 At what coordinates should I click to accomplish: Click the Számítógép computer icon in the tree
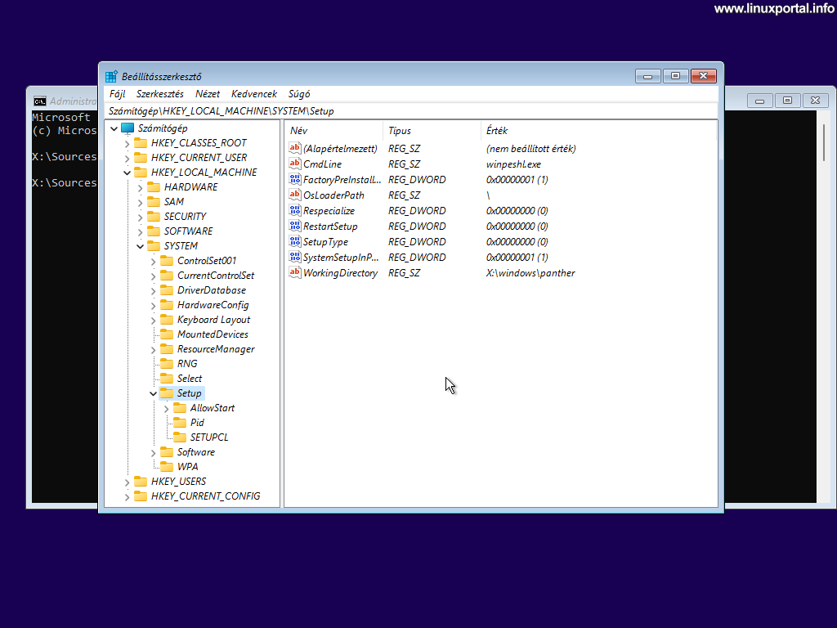pyautogui.click(x=128, y=128)
